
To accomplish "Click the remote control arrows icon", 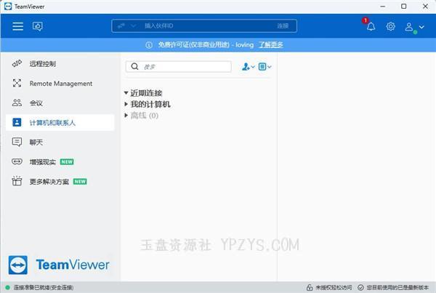I will tap(17, 63).
